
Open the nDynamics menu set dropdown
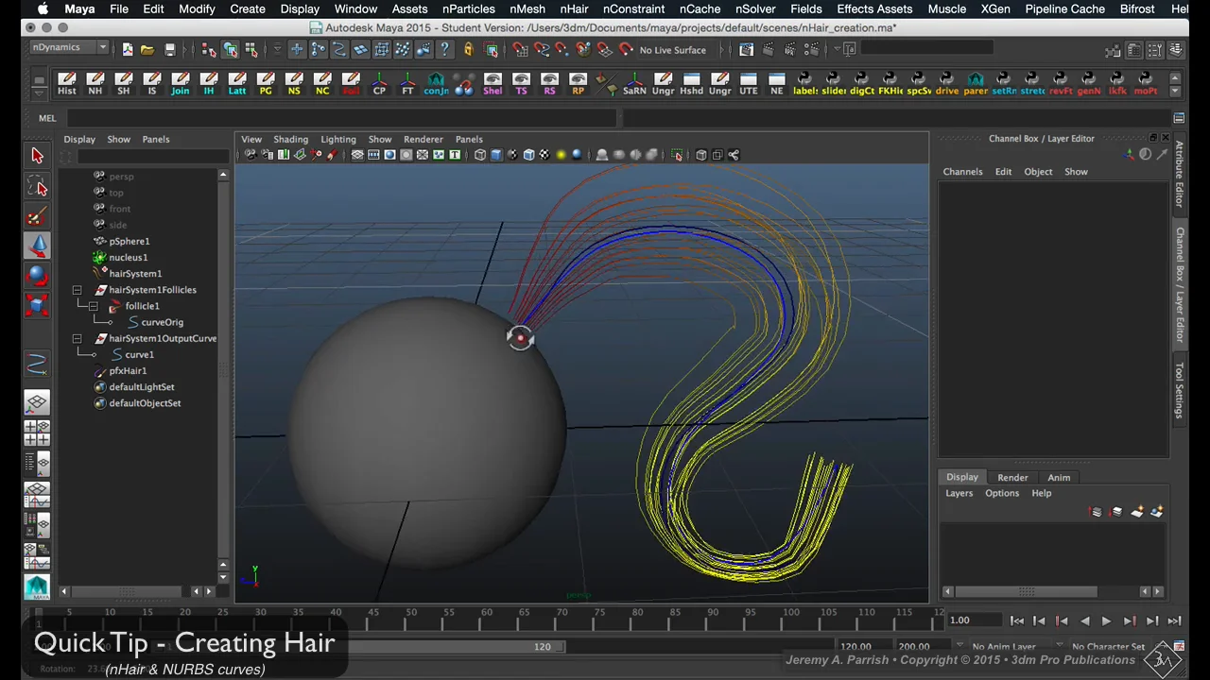pyautogui.click(x=70, y=47)
